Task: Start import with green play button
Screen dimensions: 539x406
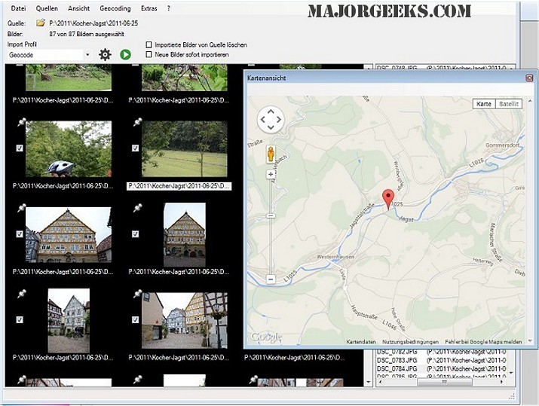Action: [125, 55]
